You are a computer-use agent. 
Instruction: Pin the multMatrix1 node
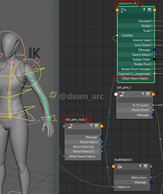pos(140,166)
